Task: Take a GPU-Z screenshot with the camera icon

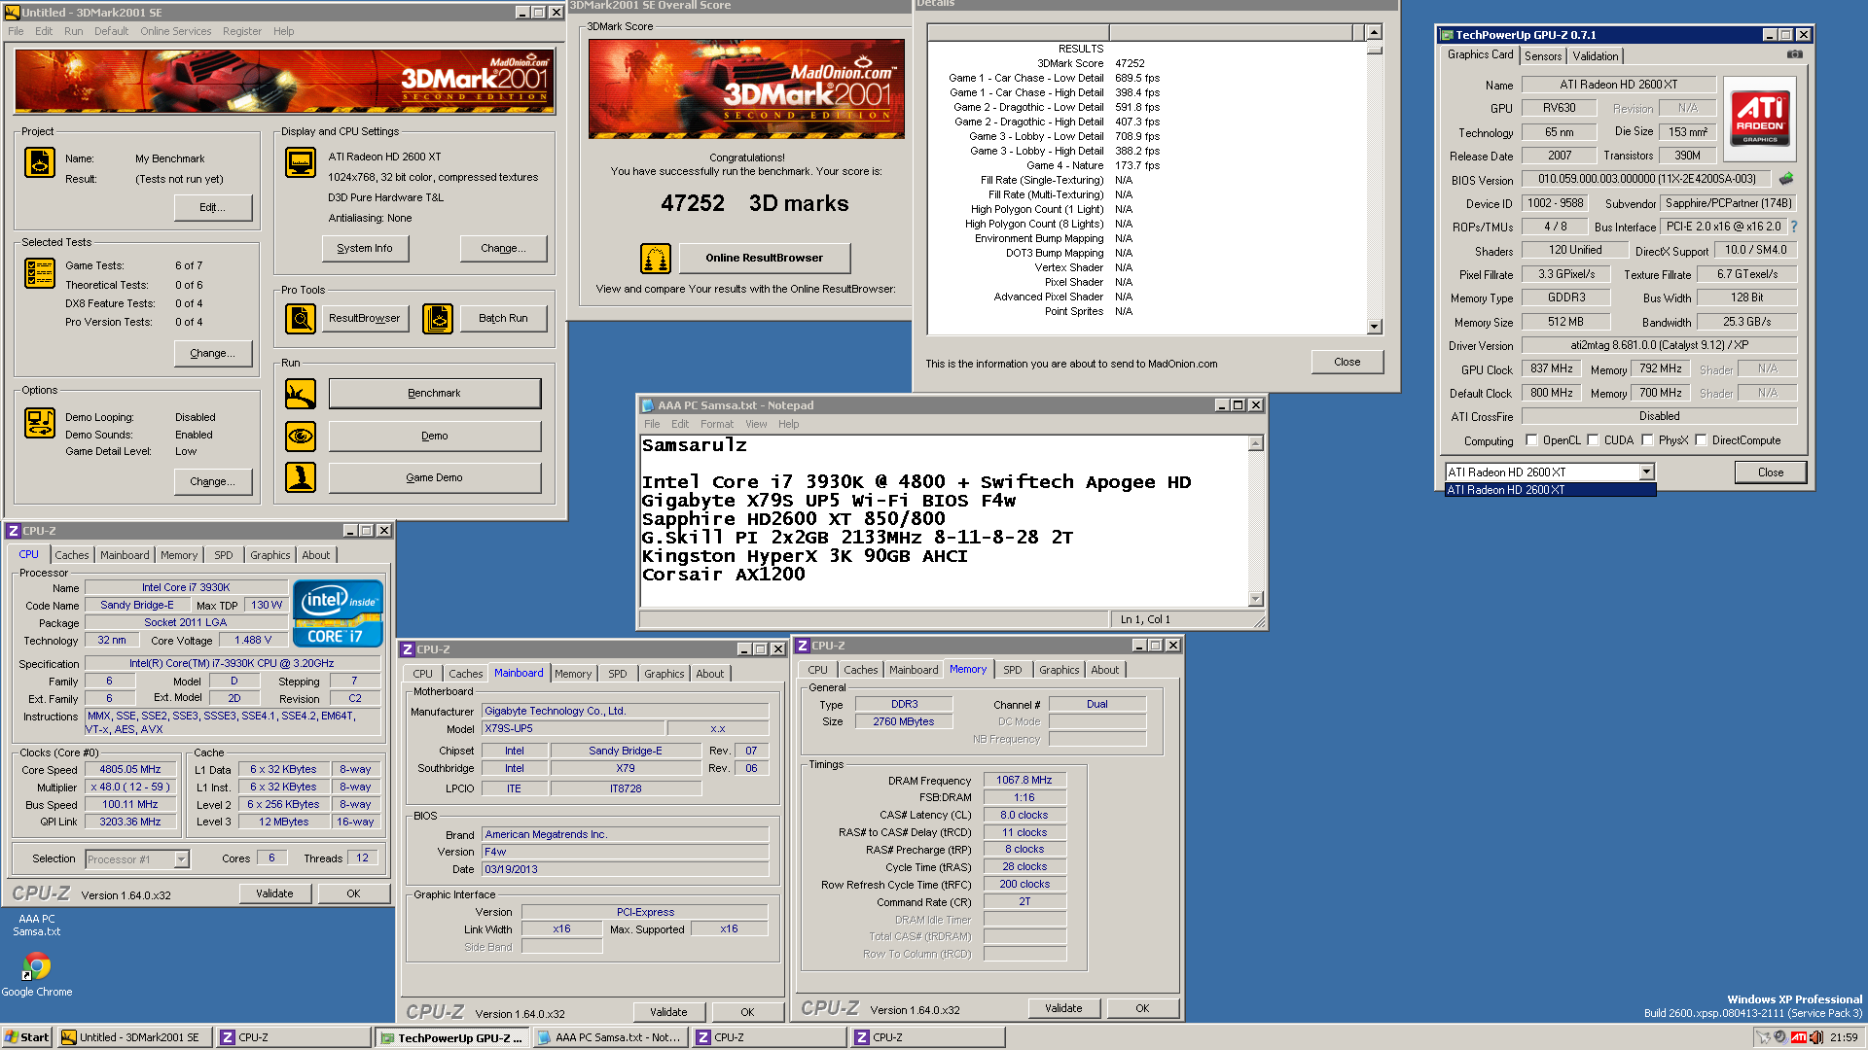Action: [1795, 54]
